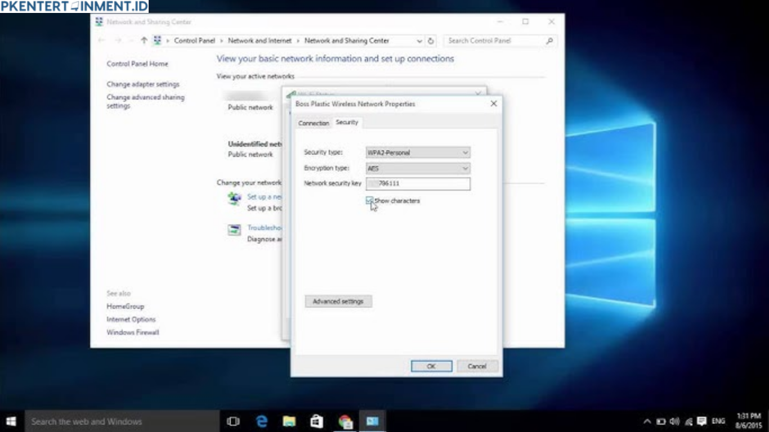Click the Up arrow navigation button

pyautogui.click(x=144, y=40)
